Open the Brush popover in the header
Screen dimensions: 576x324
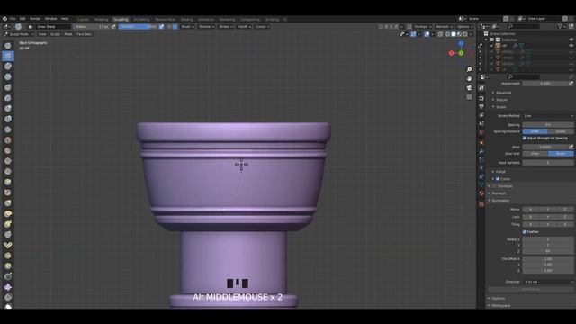[x=188, y=26]
